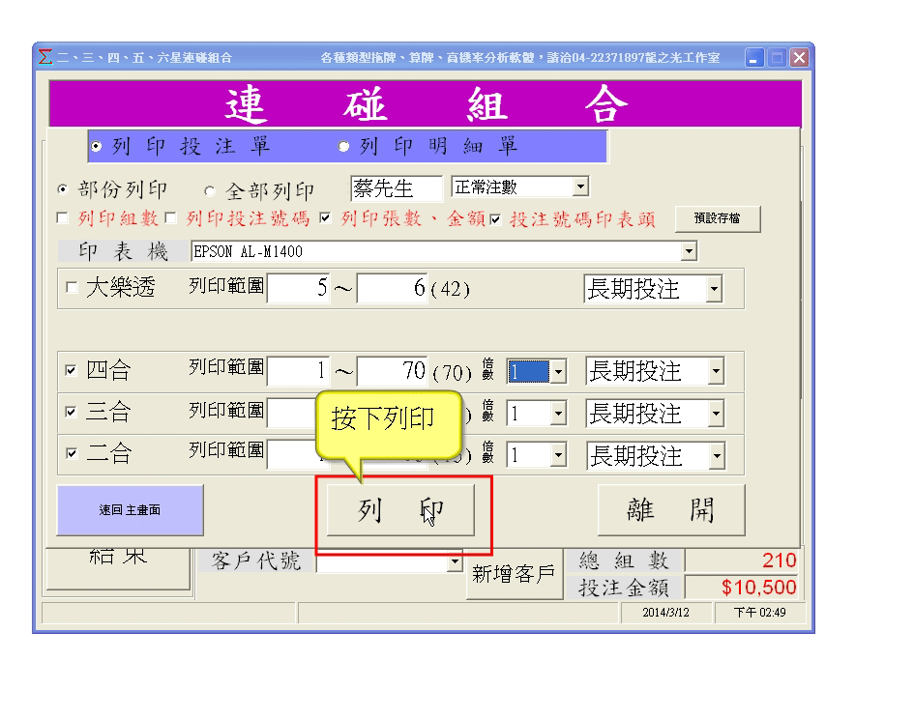914x718 pixels.
Task: Toggle the 列印投注號碼 checkbox
Action: pos(171,219)
